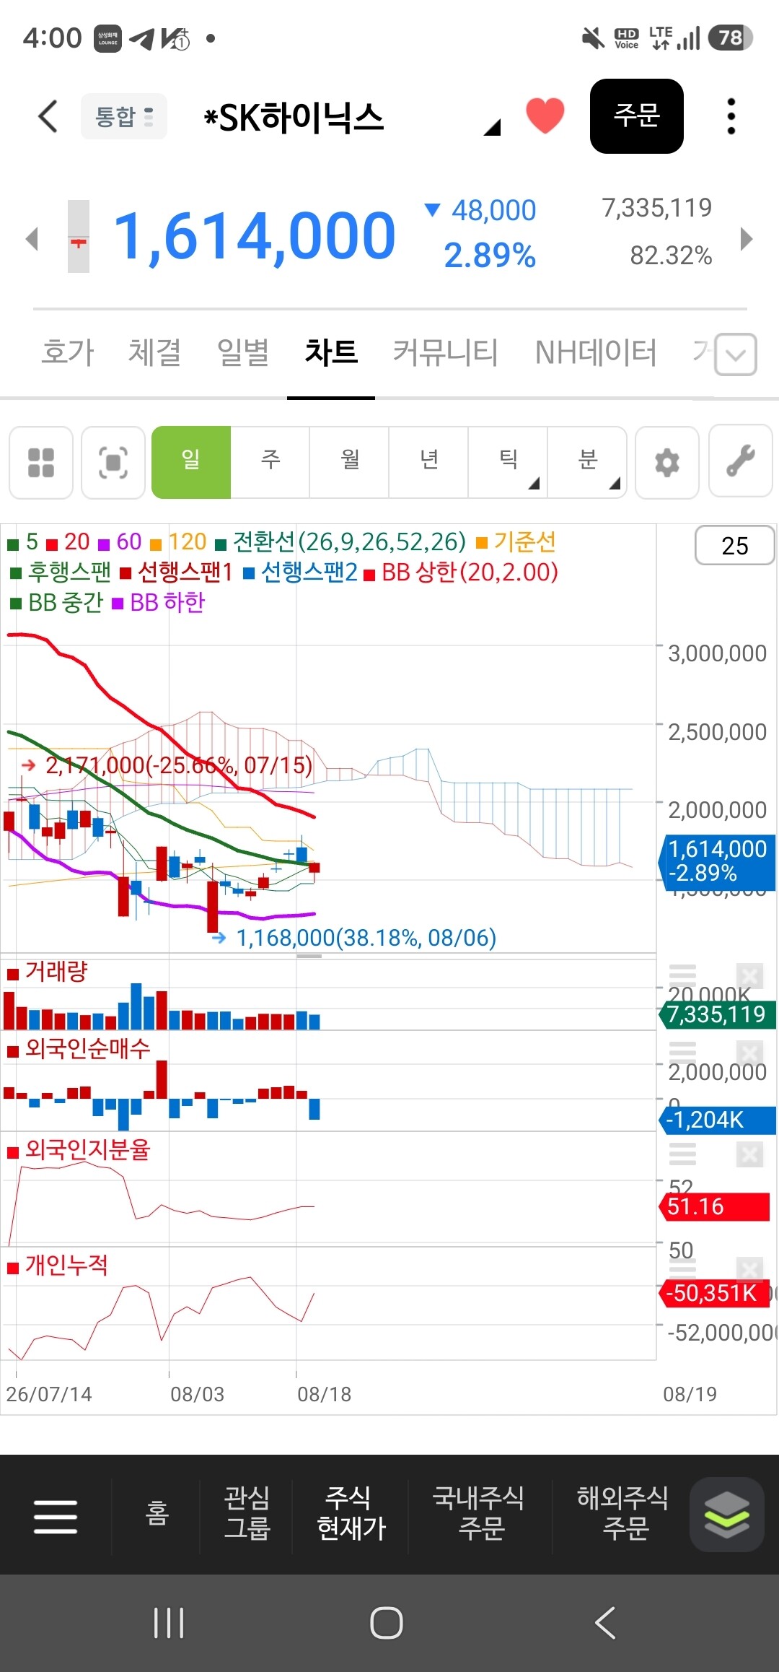Tap the BB 상한 legend
The width and height of the screenshot is (779, 1672).
[461, 572]
